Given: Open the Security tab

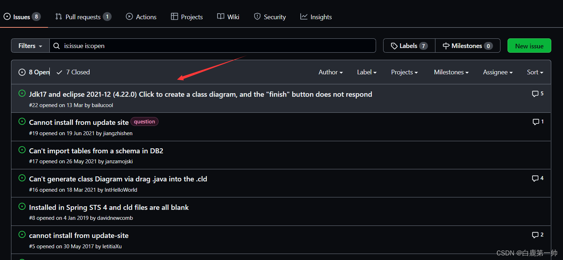Looking at the screenshot, I should [x=270, y=17].
